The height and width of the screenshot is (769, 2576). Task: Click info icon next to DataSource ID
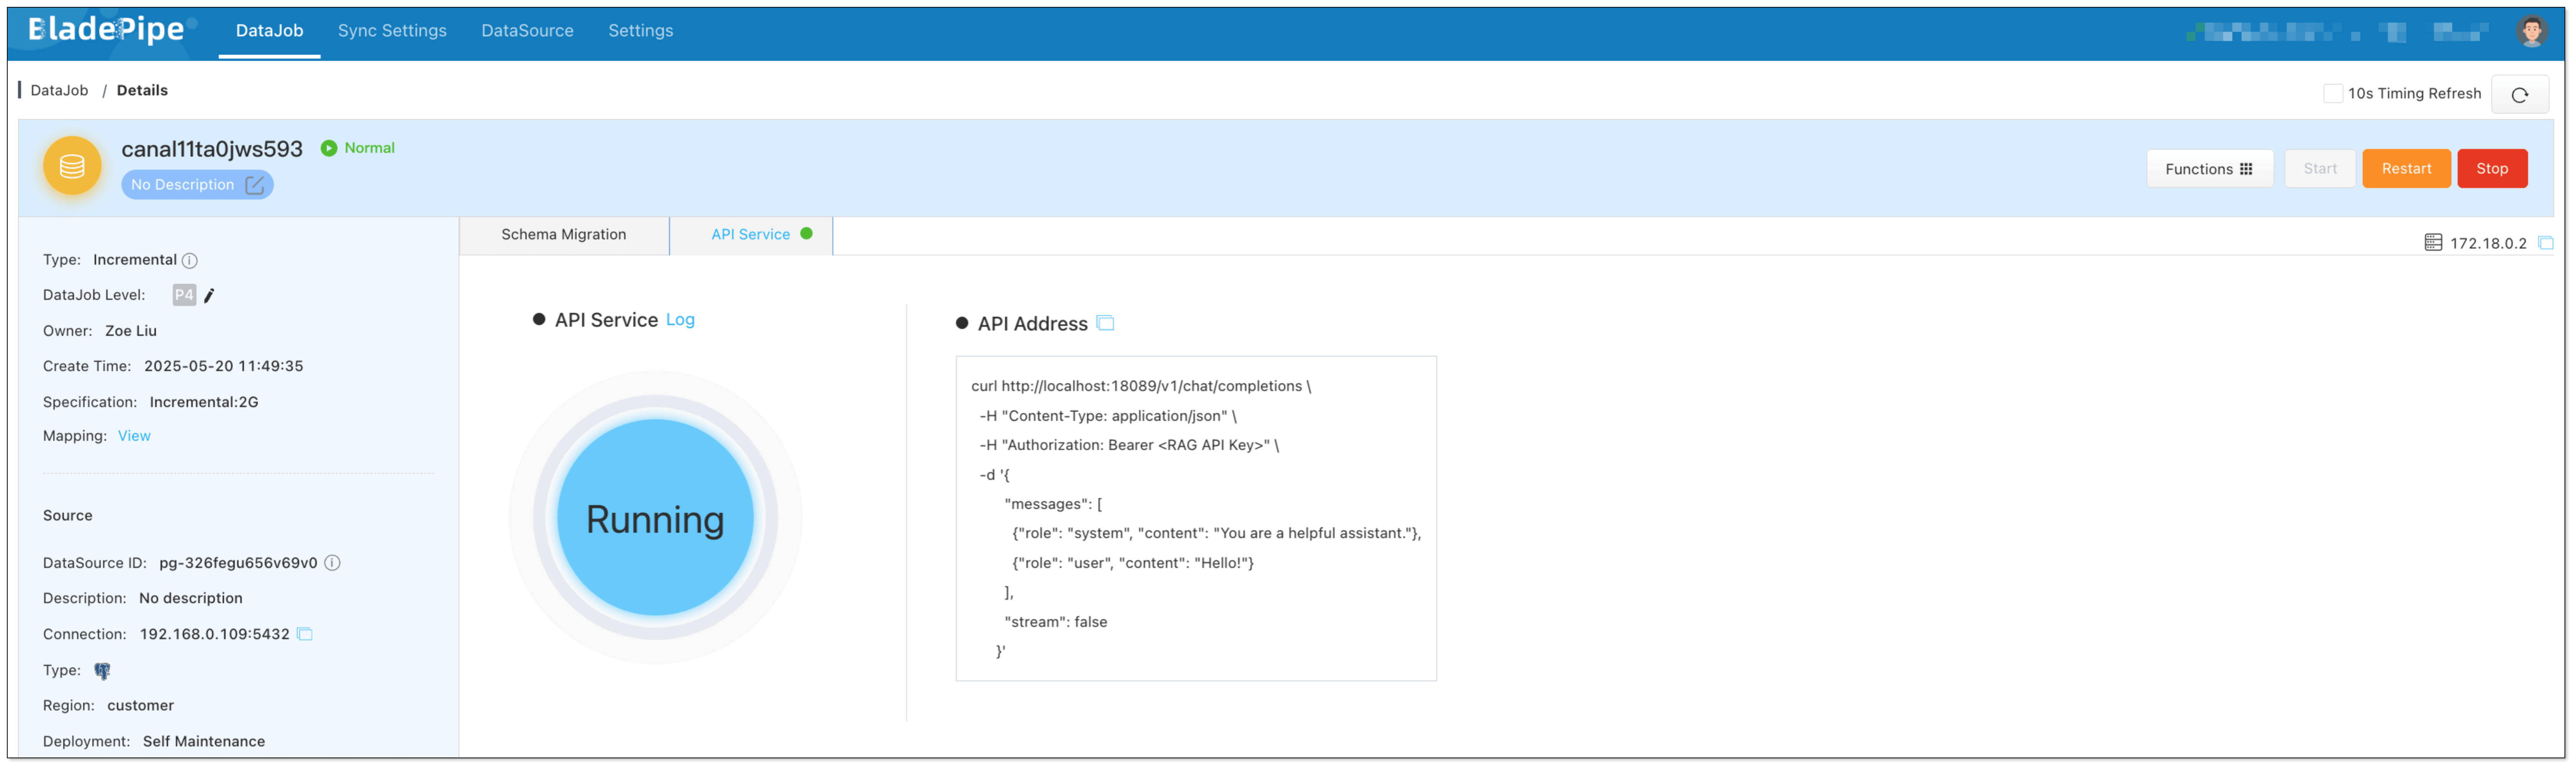(x=333, y=563)
